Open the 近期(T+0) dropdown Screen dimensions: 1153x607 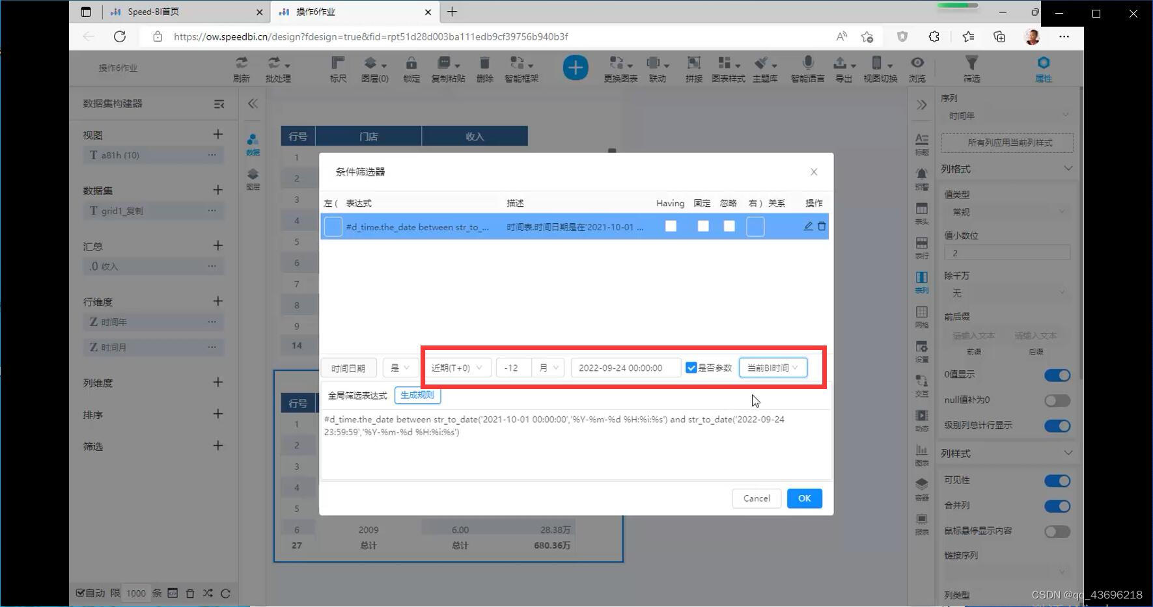[457, 368]
